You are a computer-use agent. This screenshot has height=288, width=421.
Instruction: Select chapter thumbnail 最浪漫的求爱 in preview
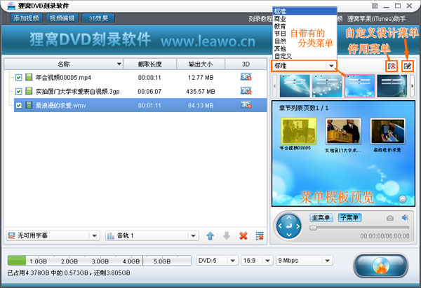(x=388, y=132)
